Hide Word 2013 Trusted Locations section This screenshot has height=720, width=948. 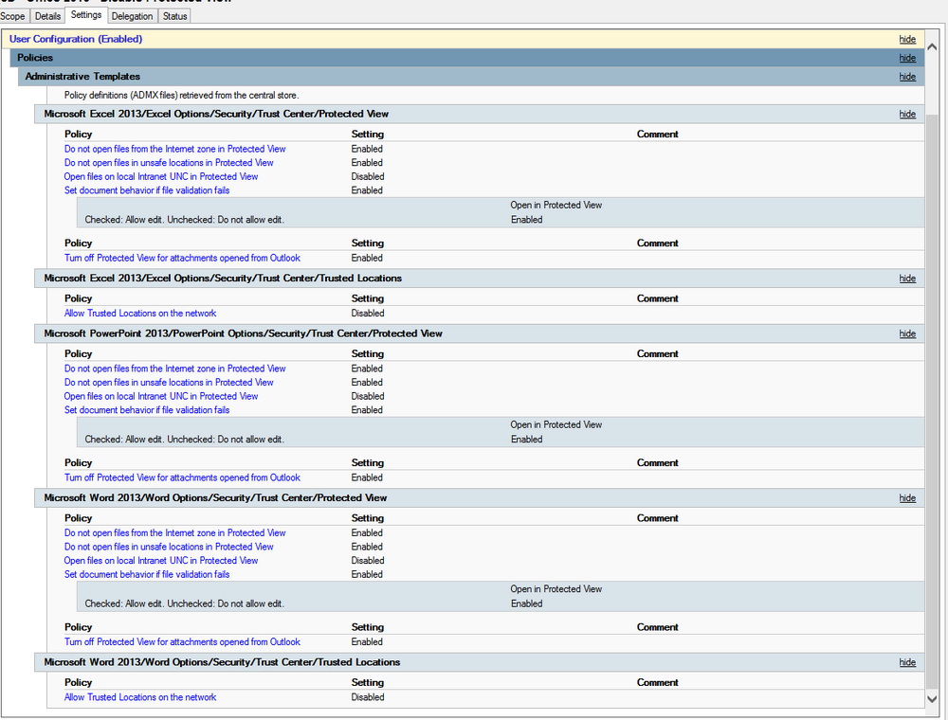907,662
